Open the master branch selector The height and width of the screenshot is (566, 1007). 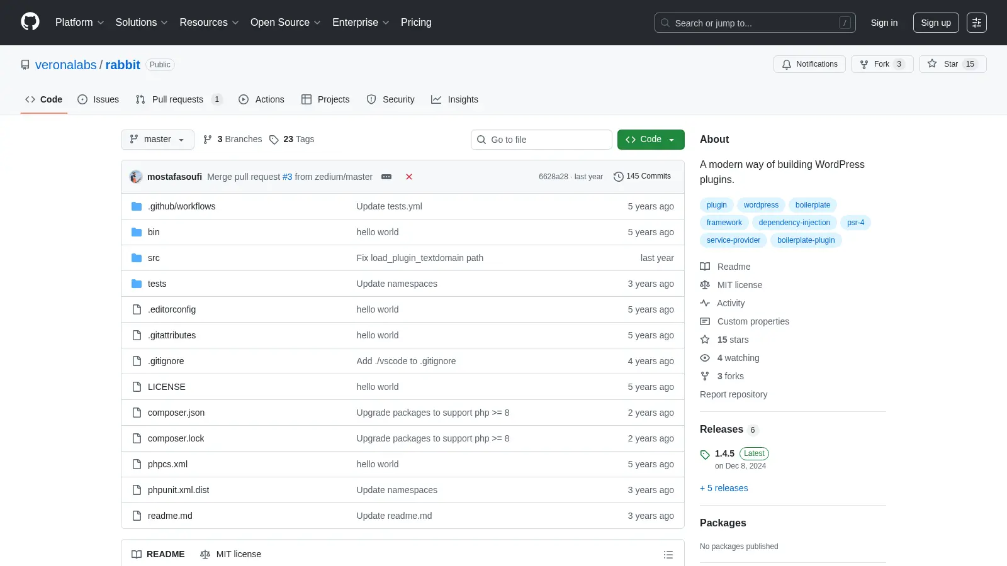coord(157,140)
